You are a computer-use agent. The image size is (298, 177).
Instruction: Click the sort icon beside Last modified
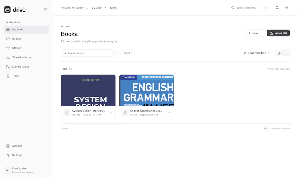coord(245,53)
